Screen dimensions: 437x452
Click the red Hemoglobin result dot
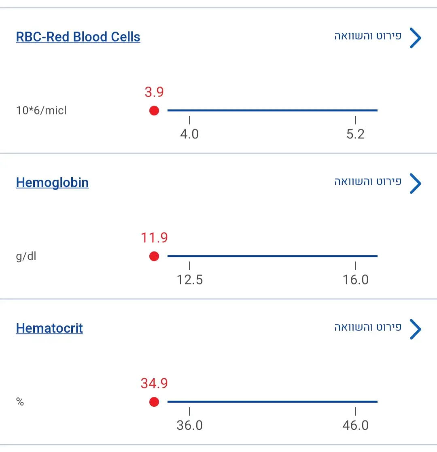[154, 256]
